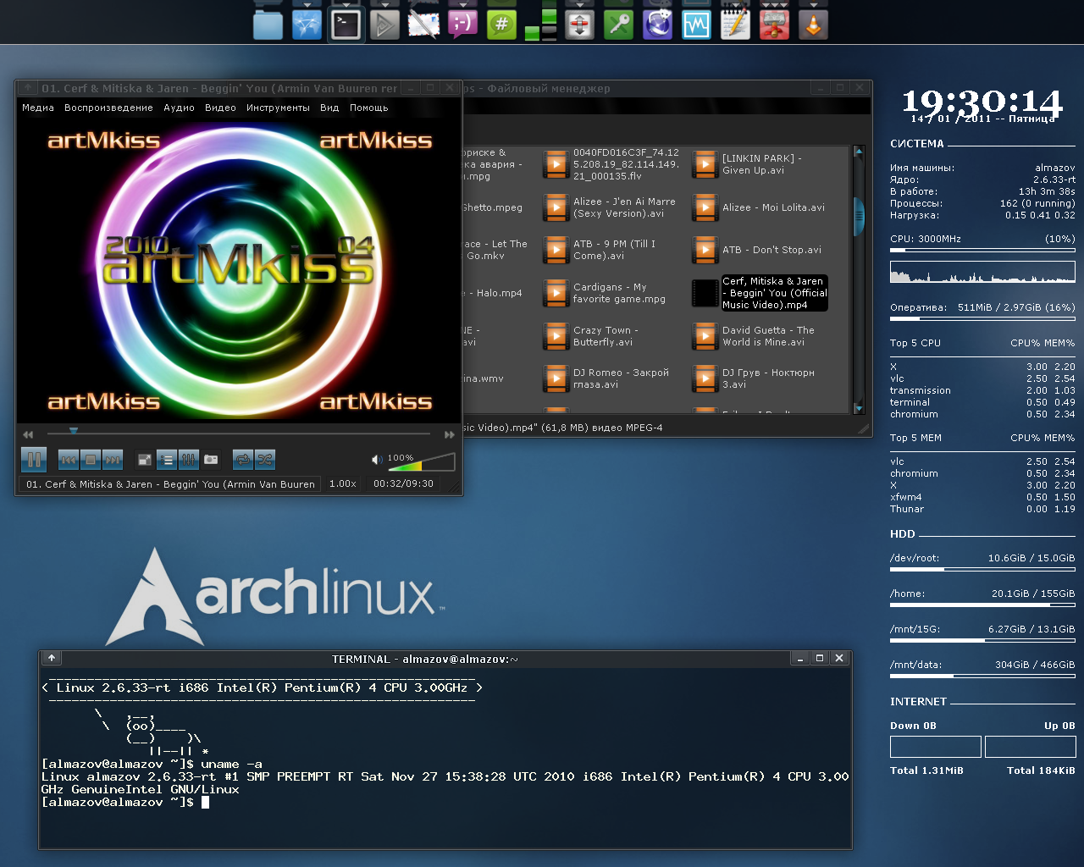Click the playback speed 1.00x label
The image size is (1084, 867).
(342, 484)
